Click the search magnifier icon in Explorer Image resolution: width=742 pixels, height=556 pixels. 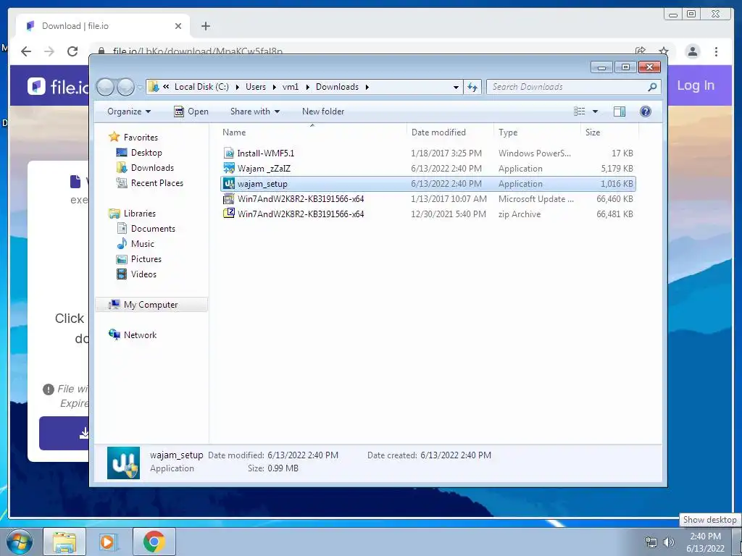(652, 87)
